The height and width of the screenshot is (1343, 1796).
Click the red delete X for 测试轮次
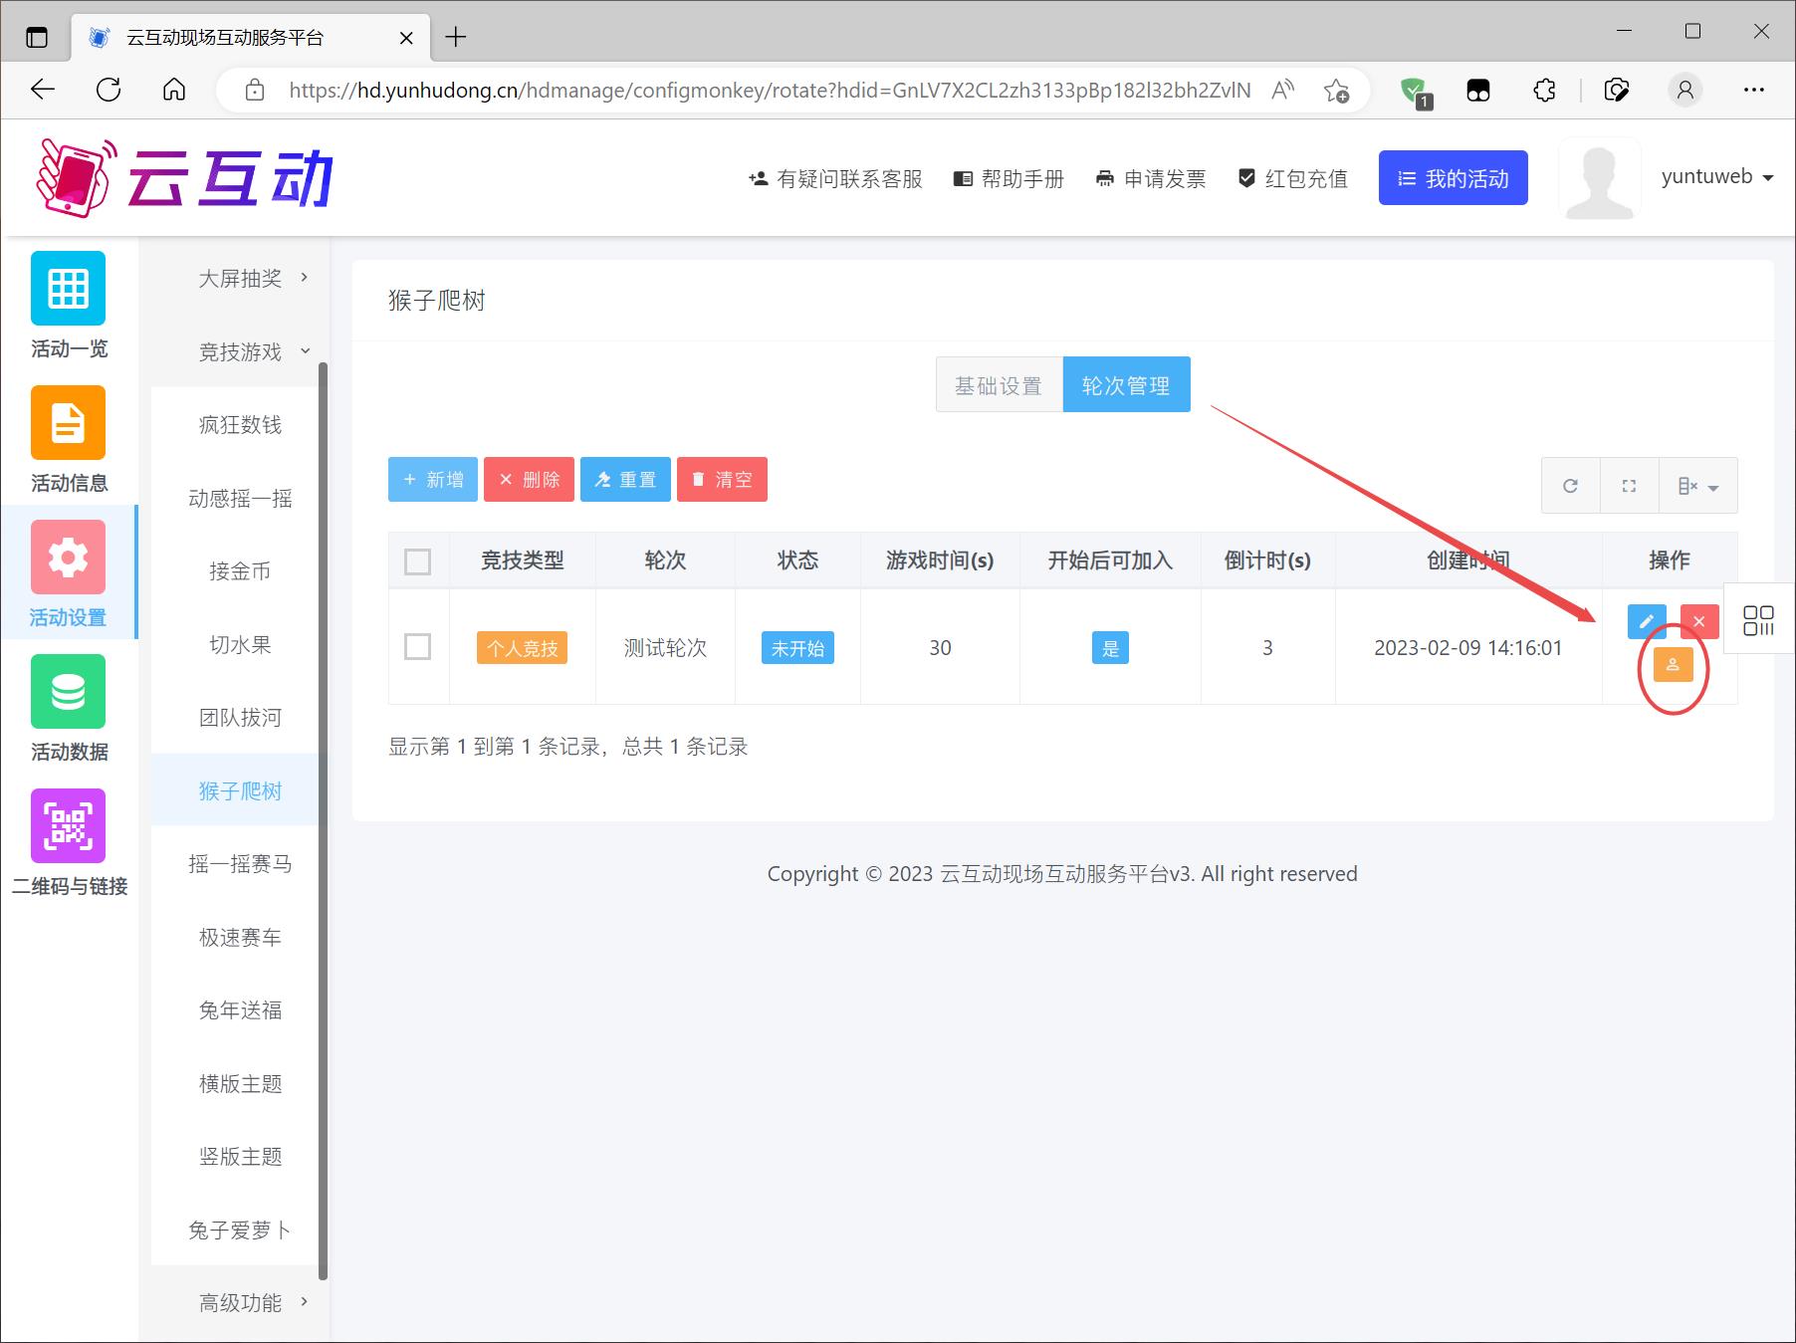(x=1699, y=621)
